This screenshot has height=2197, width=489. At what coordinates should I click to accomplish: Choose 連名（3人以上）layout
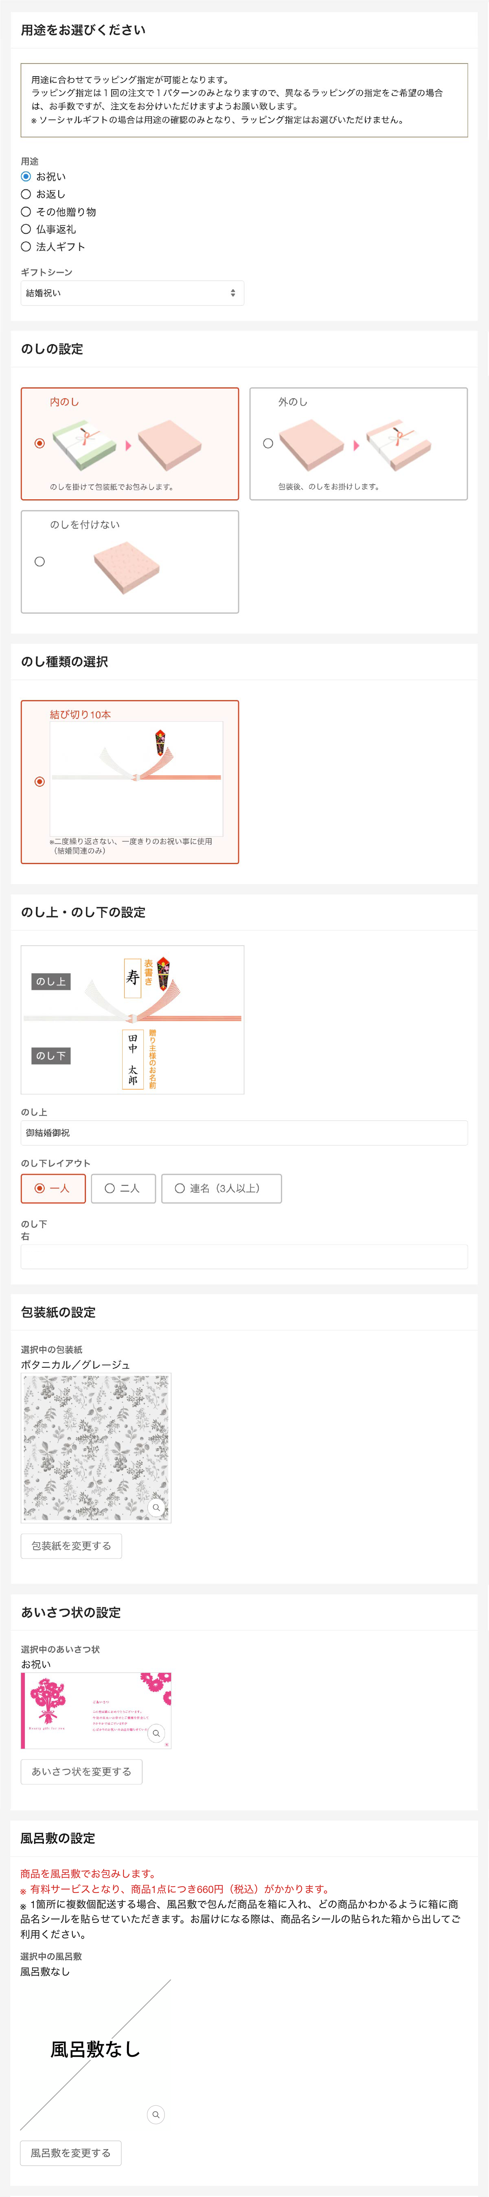pos(221,1188)
